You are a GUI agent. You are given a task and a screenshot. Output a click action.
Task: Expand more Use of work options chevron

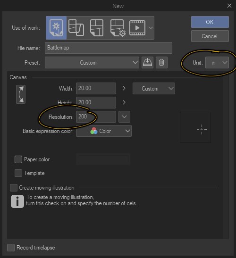(x=151, y=28)
